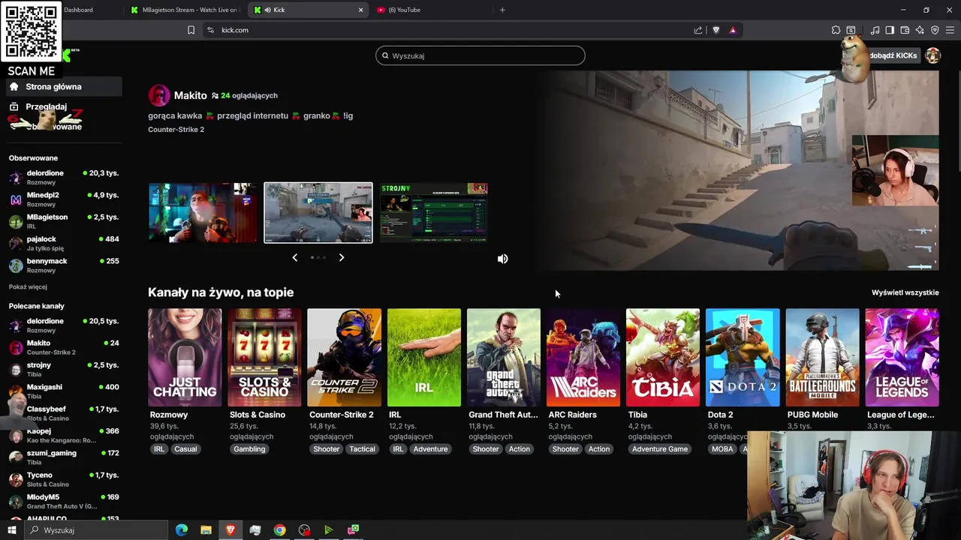Toggle the browser sidebar panel icon
This screenshot has width=961, height=540.
[890, 30]
